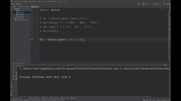Click the wrench icon in the Run panel
Image resolution: width=181 pixels, height=101 pixels.
[x=14, y=70]
